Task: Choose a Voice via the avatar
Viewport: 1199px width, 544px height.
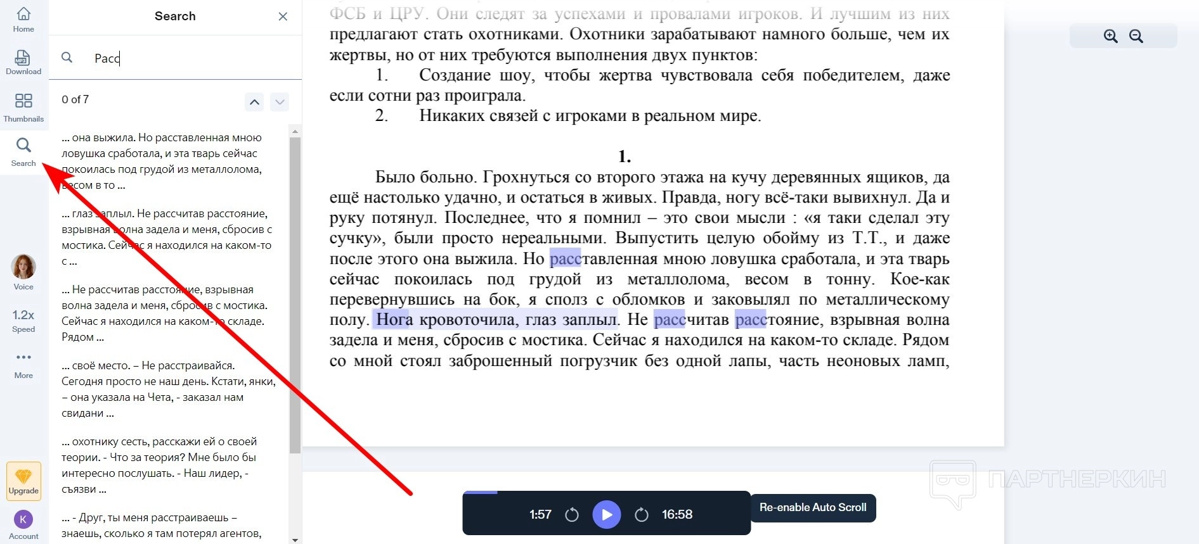Action: pyautogui.click(x=23, y=272)
